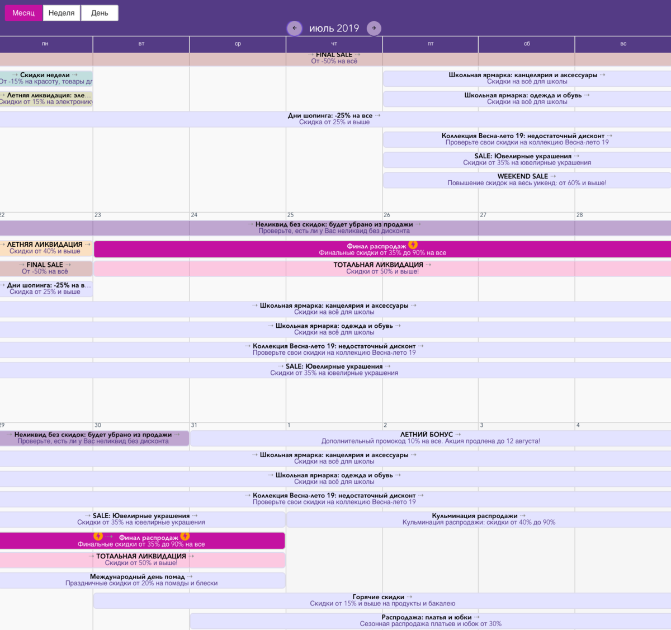Open Школьная ярмарка: одежда и обувь week of 29 July
Viewport: 671px width, 630px height.
(x=334, y=478)
